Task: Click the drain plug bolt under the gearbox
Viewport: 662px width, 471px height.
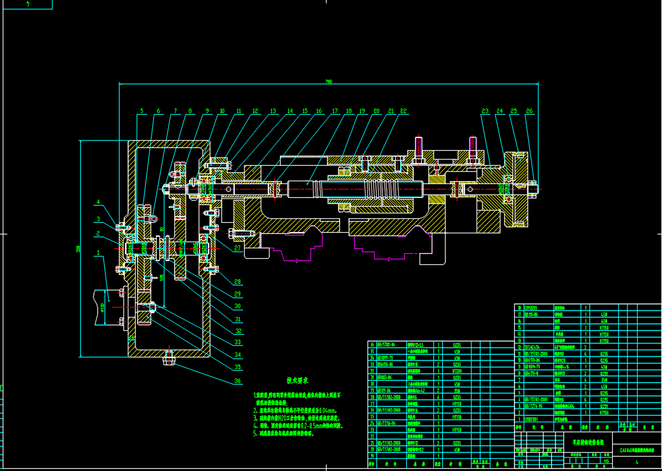Action: (170, 360)
